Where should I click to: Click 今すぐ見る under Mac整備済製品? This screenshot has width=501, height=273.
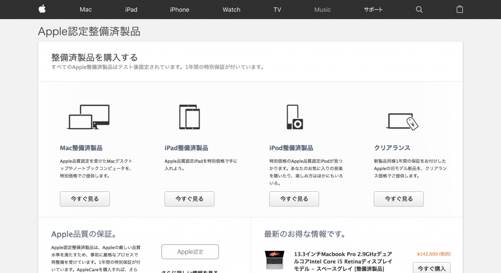pos(85,199)
